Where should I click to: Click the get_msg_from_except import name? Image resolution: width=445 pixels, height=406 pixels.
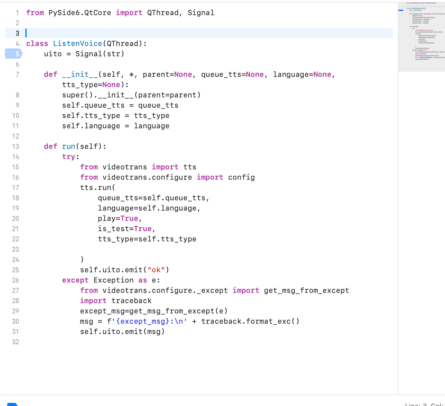306,290
